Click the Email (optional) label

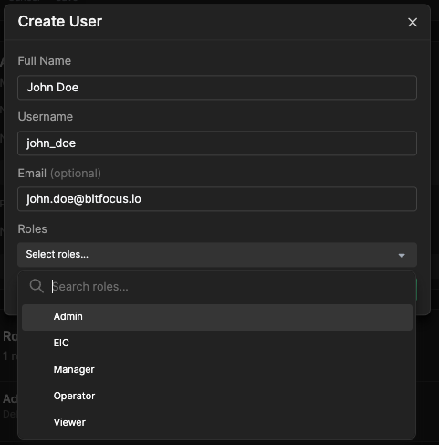click(59, 174)
